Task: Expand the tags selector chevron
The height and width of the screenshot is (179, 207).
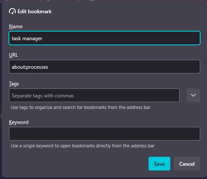Action: (x=193, y=95)
